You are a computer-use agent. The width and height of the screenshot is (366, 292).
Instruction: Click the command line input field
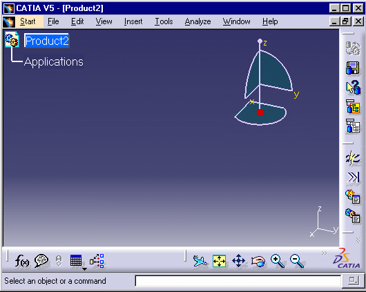coord(238,281)
